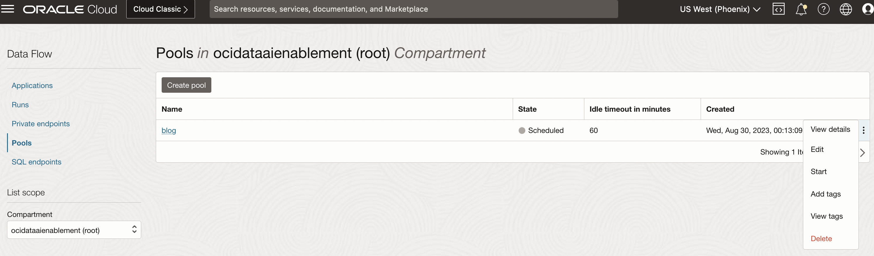Click the Scheduled state cell
This screenshot has height=256, width=874.
[x=541, y=130]
